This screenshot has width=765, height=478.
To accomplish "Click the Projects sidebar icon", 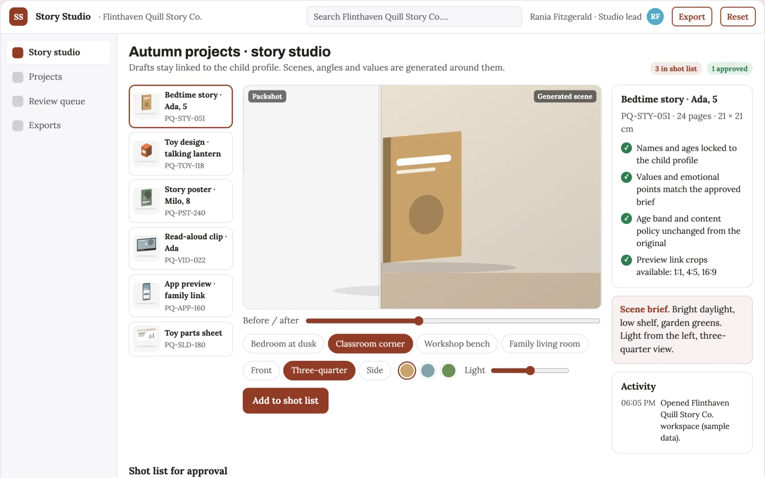I will [18, 77].
